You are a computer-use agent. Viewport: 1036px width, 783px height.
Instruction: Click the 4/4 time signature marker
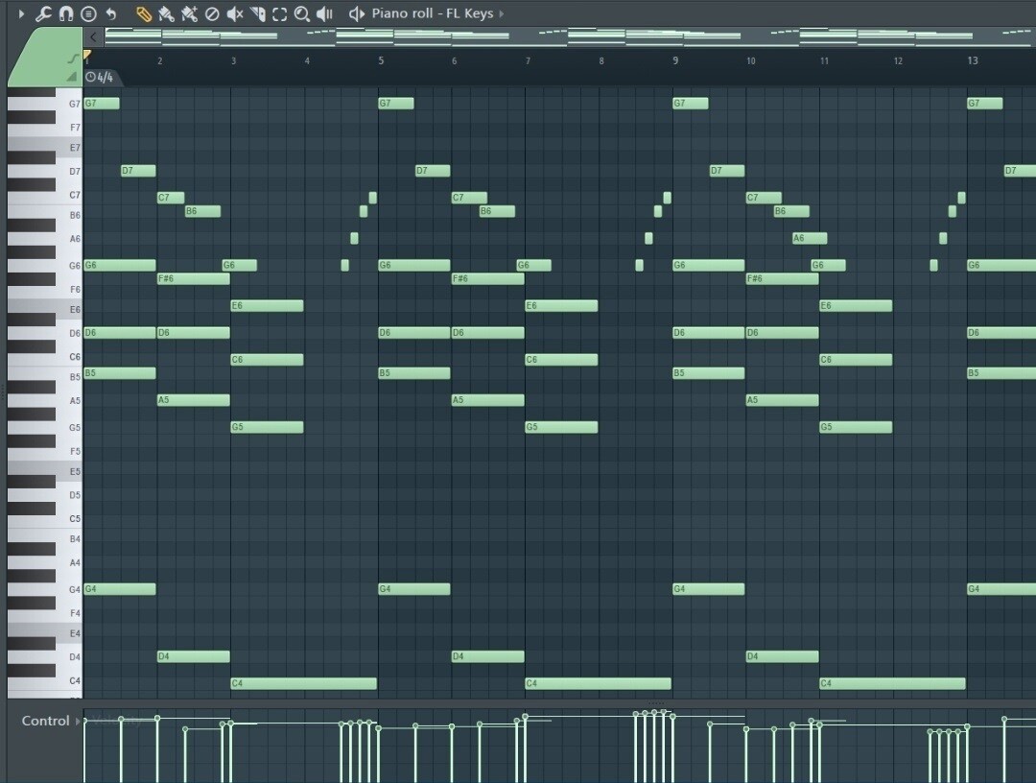click(100, 77)
